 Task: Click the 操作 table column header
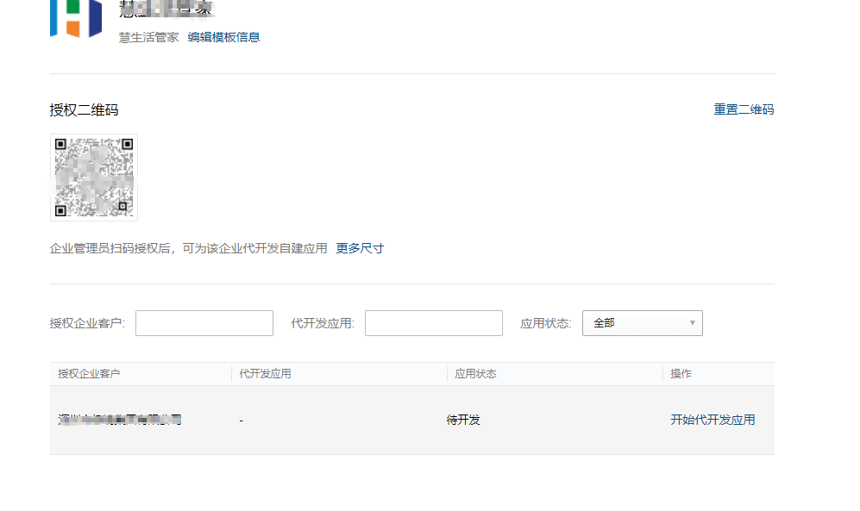[x=681, y=374]
